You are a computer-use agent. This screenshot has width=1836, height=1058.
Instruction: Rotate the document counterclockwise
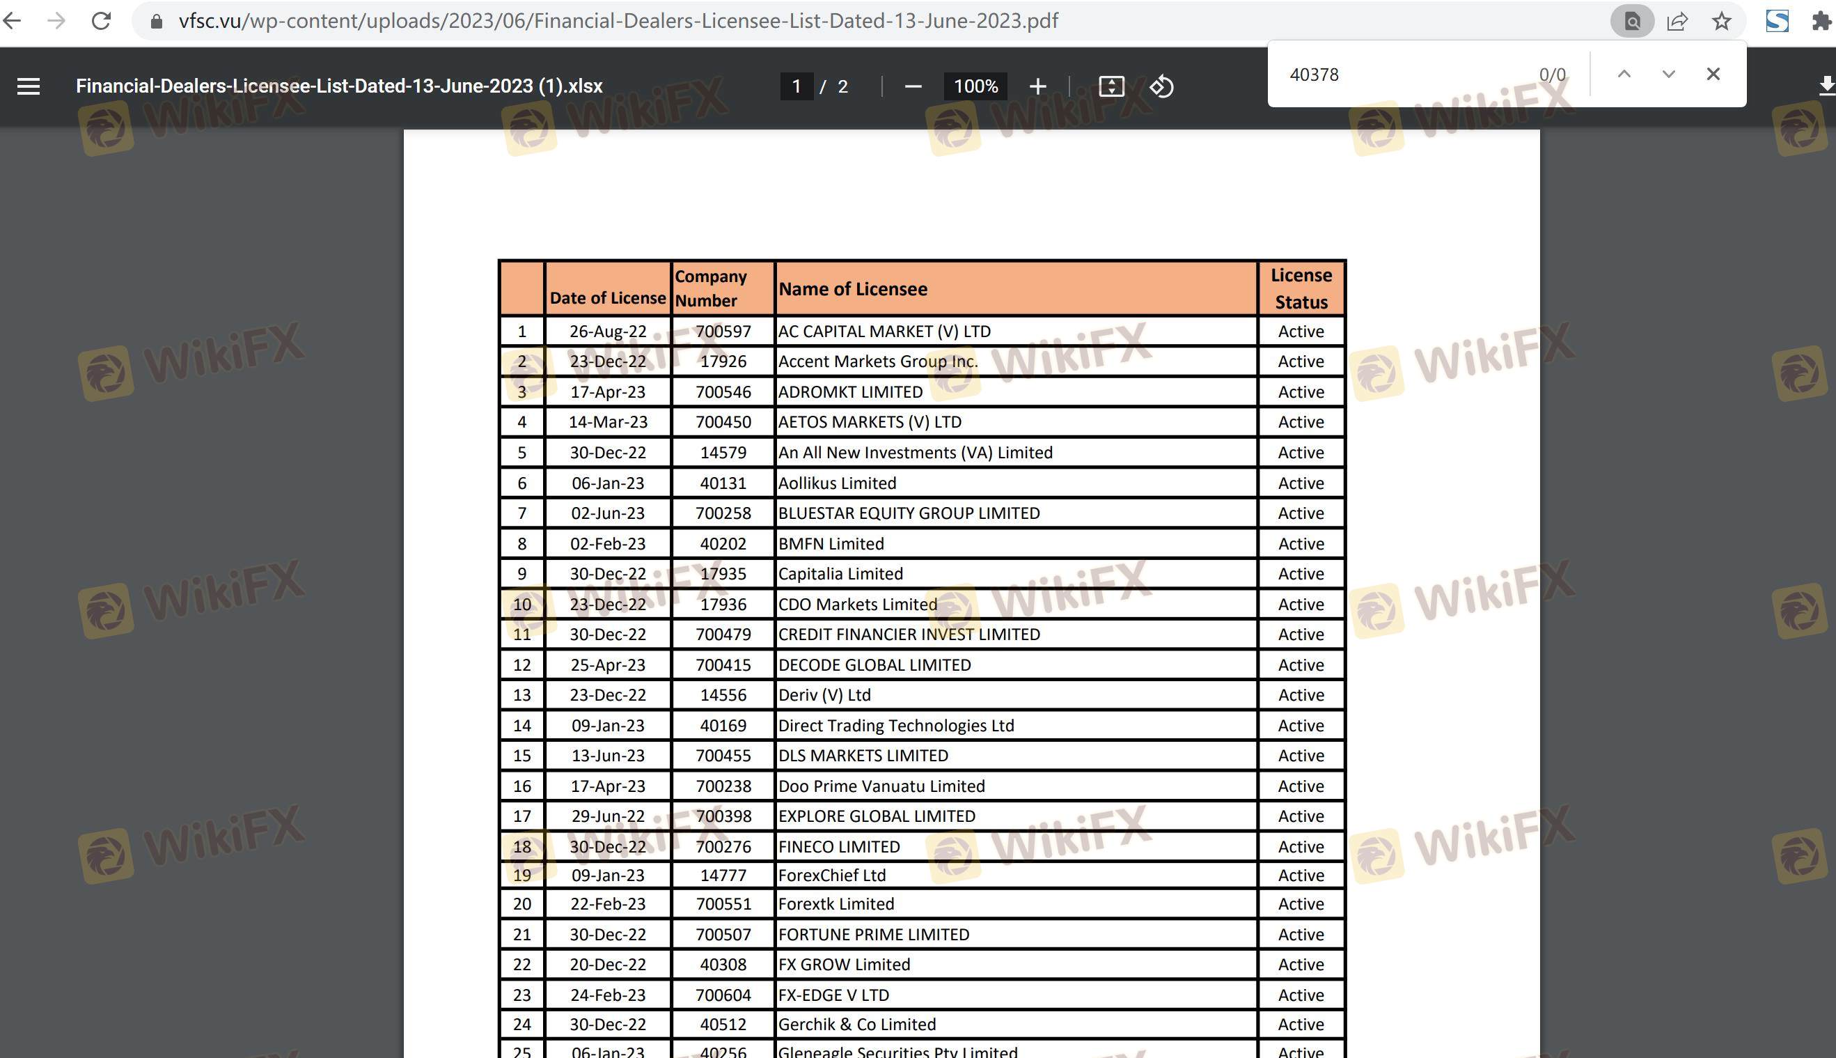click(1161, 86)
